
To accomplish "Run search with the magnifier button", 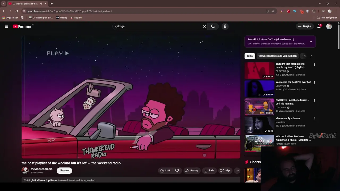I will (x=213, y=26).
